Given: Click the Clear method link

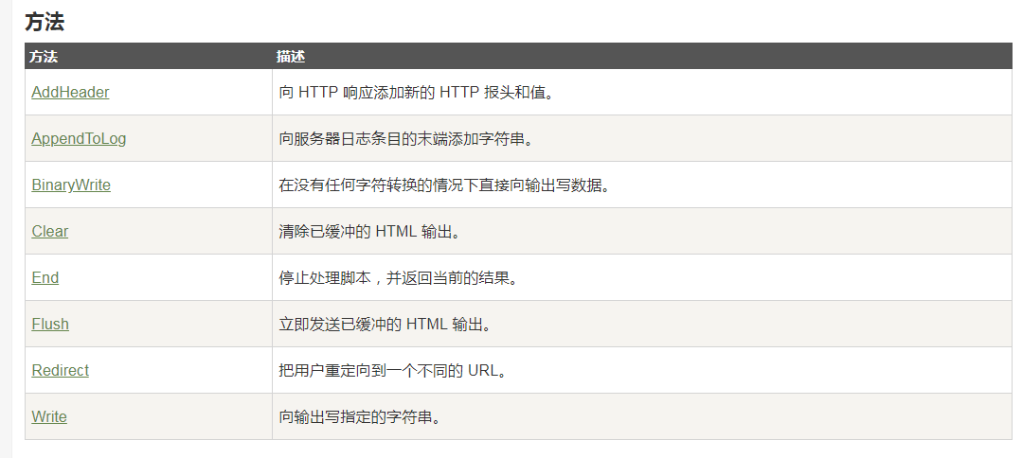Looking at the screenshot, I should (49, 231).
